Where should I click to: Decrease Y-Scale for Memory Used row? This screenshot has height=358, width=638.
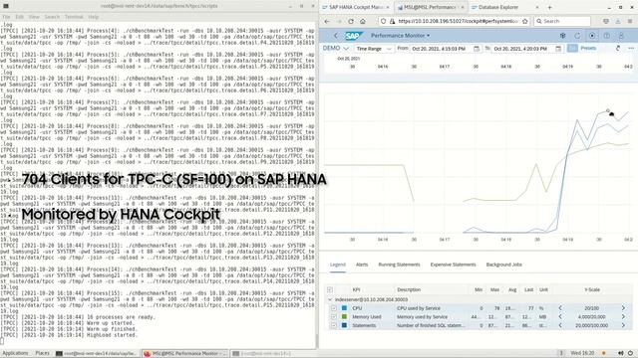click(560, 317)
